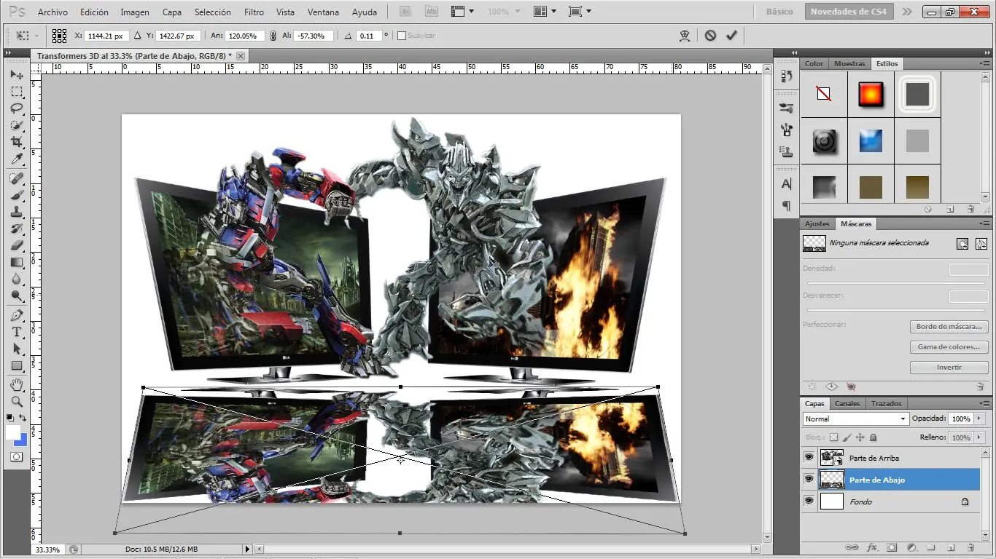
Task: Open the History panel icon in the dock
Action: [786, 76]
